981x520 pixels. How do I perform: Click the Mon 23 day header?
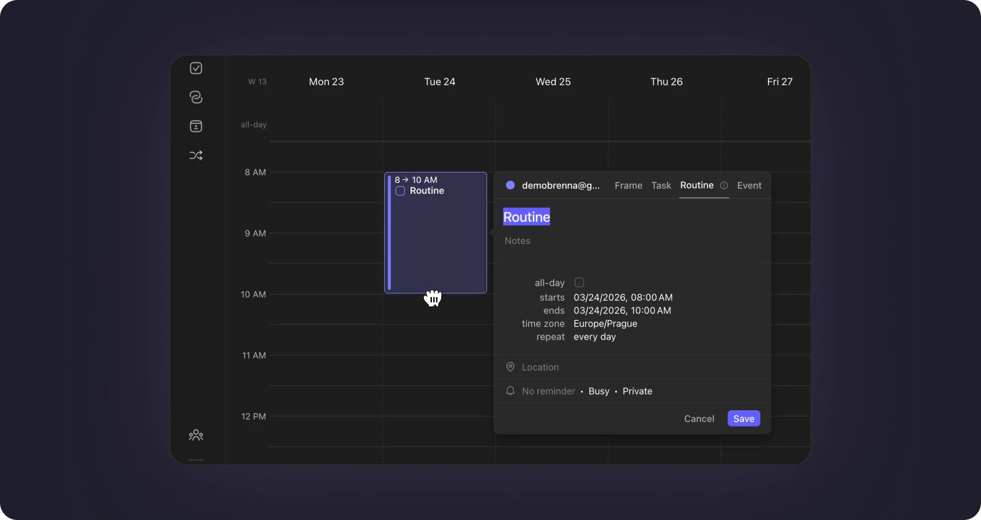pyautogui.click(x=326, y=82)
